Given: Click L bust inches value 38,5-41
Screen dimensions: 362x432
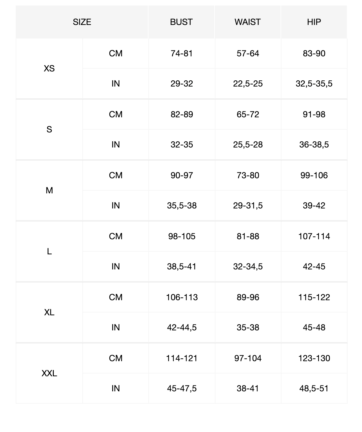Looking at the screenshot, I should point(182,267).
